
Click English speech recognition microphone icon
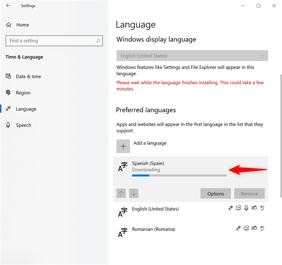[246, 208]
